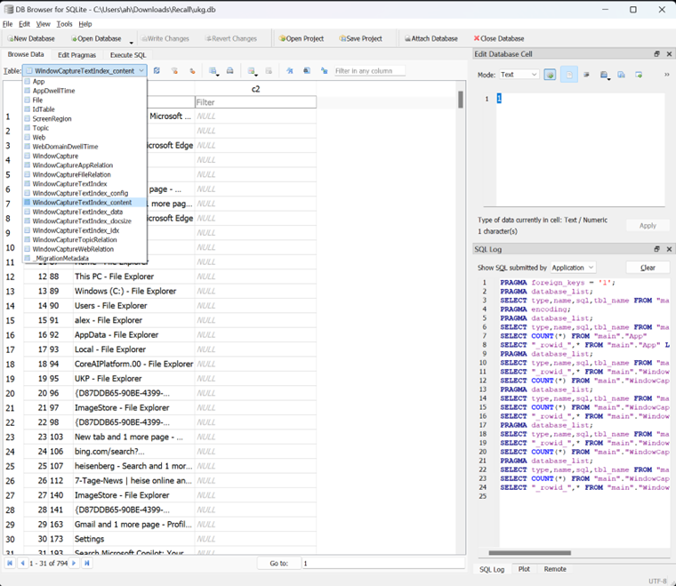The width and height of the screenshot is (676, 586).
Task: Click the refresh table data icon
Action: click(x=157, y=71)
